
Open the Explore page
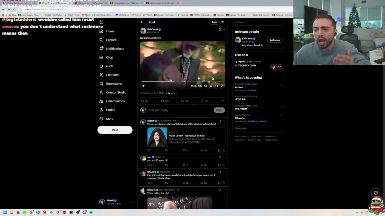[x=108, y=40]
